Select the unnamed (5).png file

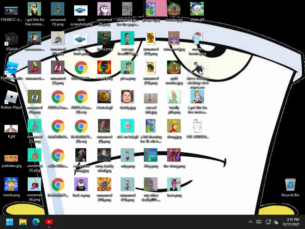tap(58, 14)
